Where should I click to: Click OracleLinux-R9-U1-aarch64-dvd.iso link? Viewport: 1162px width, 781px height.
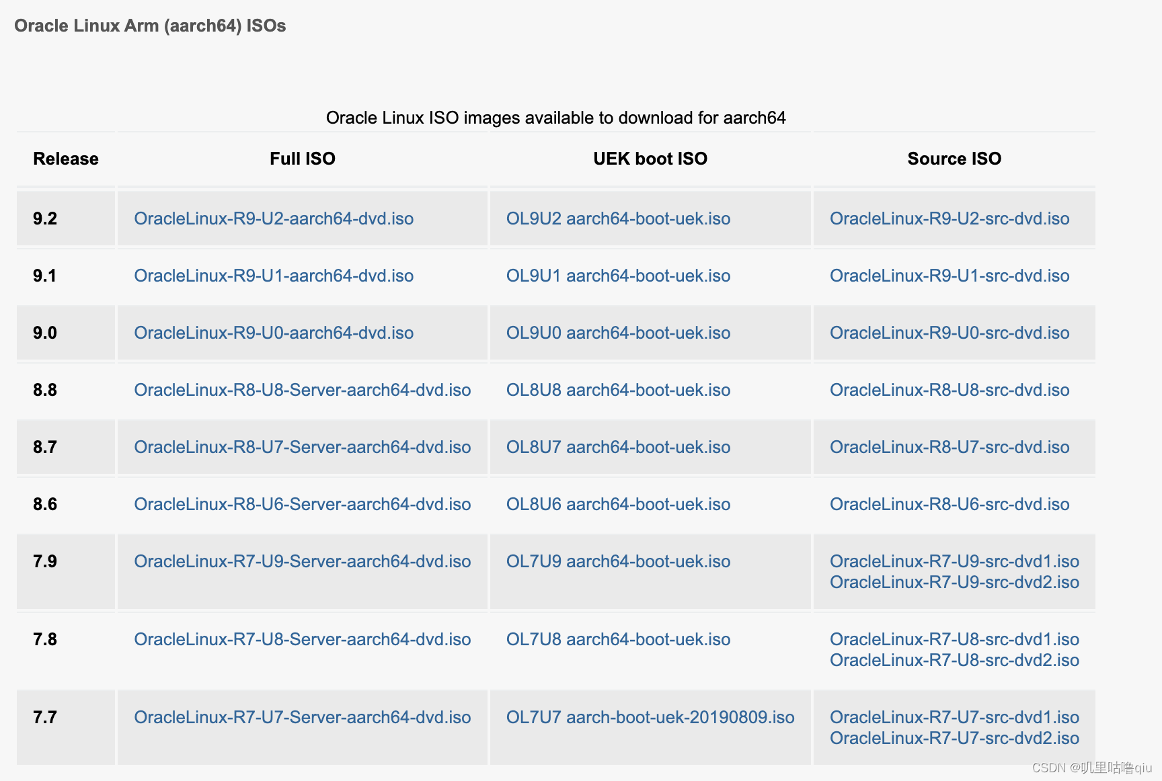pos(274,276)
